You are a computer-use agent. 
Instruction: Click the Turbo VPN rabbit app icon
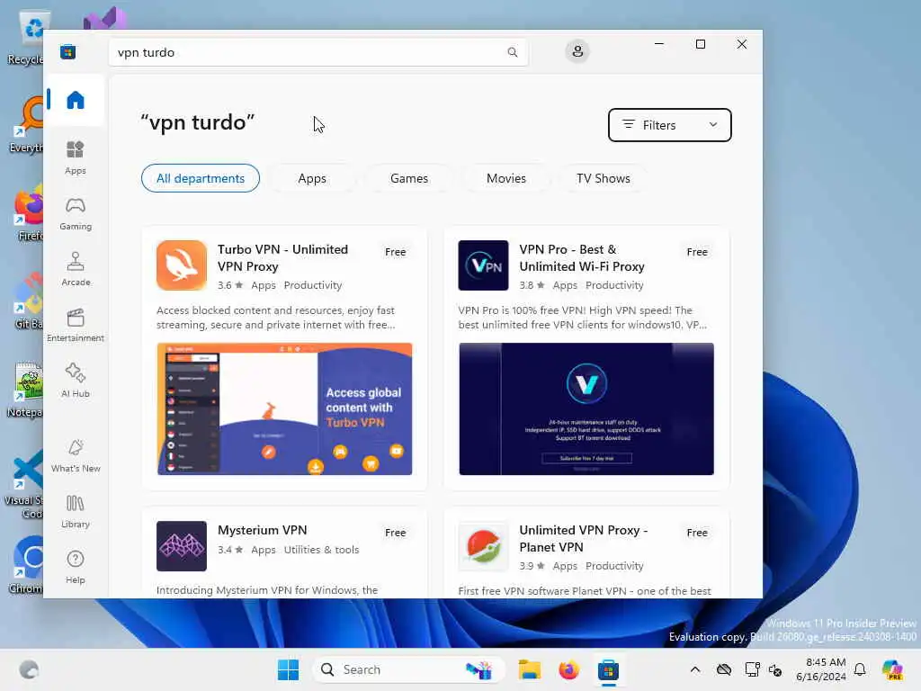[x=182, y=265]
